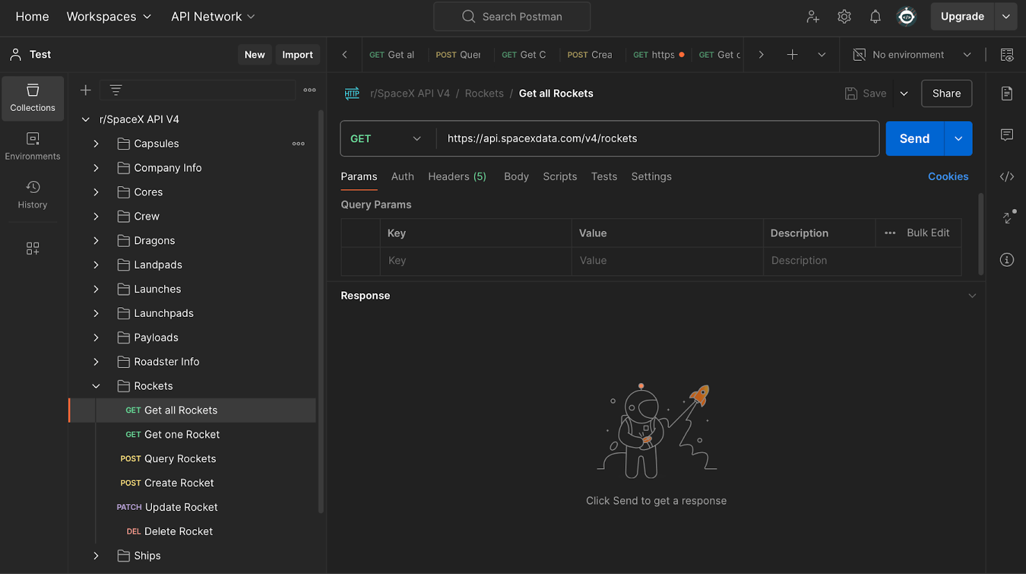Switch to the Tests tab
The height and width of the screenshot is (574, 1026).
coord(604,176)
